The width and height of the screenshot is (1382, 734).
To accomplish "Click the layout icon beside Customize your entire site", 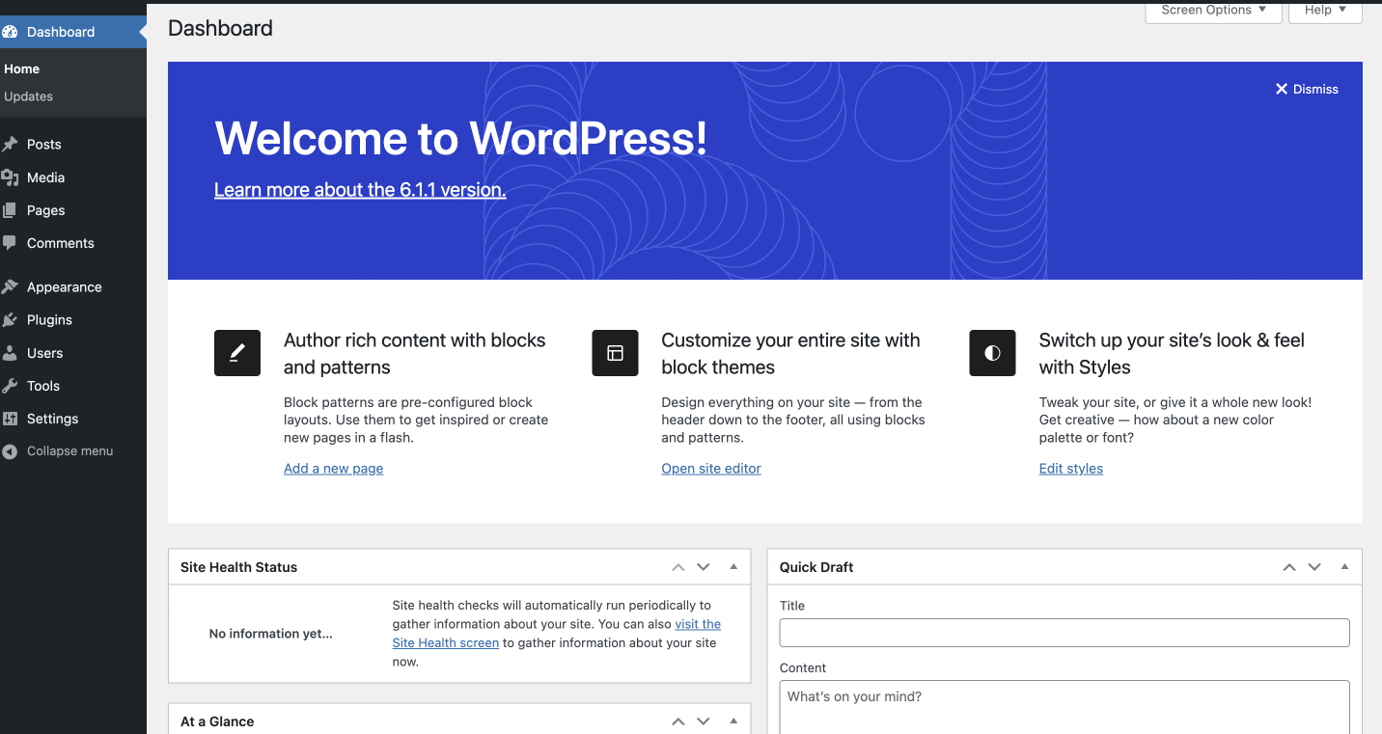I will 615,353.
